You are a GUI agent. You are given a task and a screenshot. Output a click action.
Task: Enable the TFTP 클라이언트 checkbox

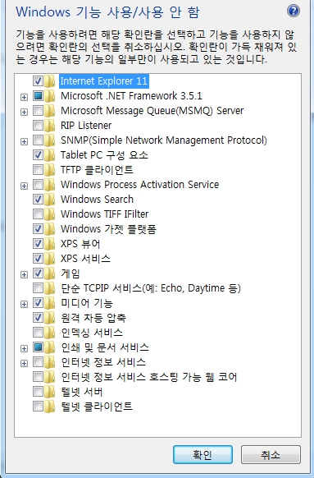click(x=38, y=169)
